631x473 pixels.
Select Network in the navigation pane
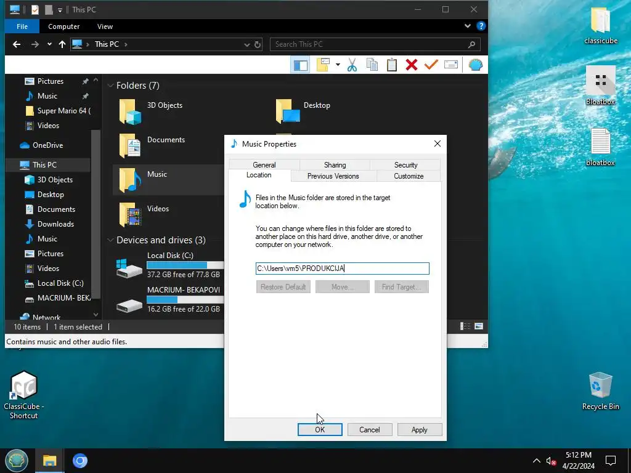click(46, 317)
